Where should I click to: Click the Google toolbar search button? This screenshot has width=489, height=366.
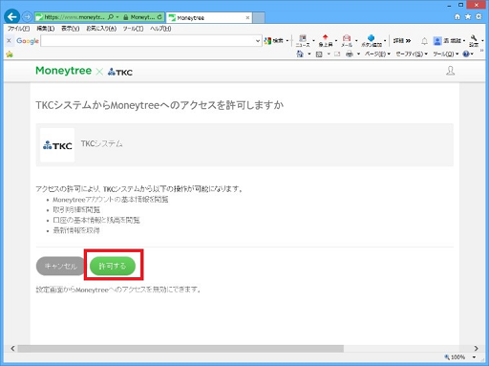point(273,40)
